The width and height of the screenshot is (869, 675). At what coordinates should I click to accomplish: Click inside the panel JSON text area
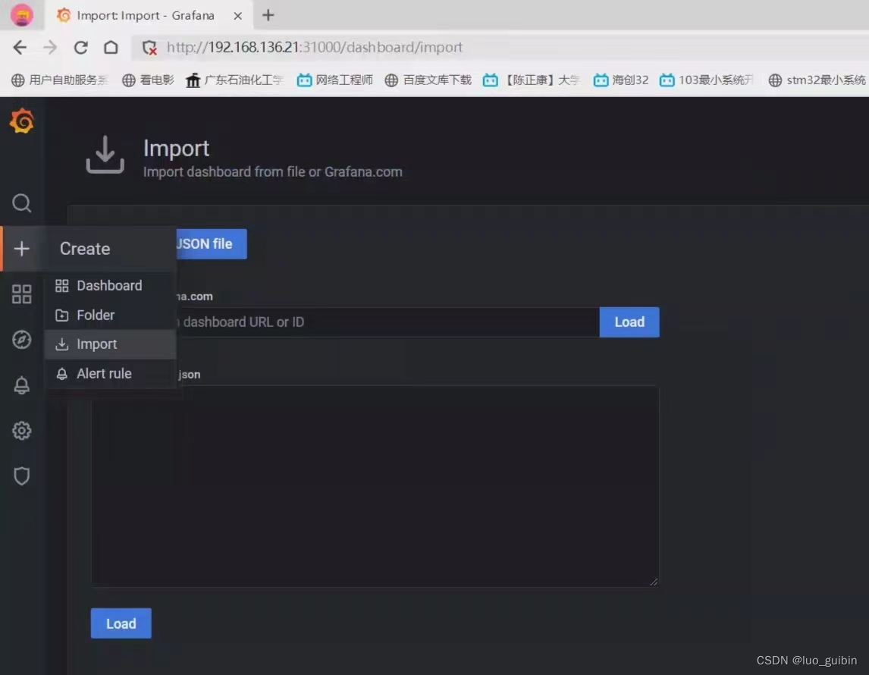pyautogui.click(x=375, y=485)
